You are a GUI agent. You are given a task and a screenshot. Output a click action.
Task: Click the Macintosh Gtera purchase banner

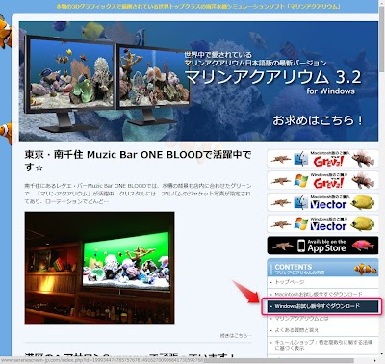pos(322,159)
